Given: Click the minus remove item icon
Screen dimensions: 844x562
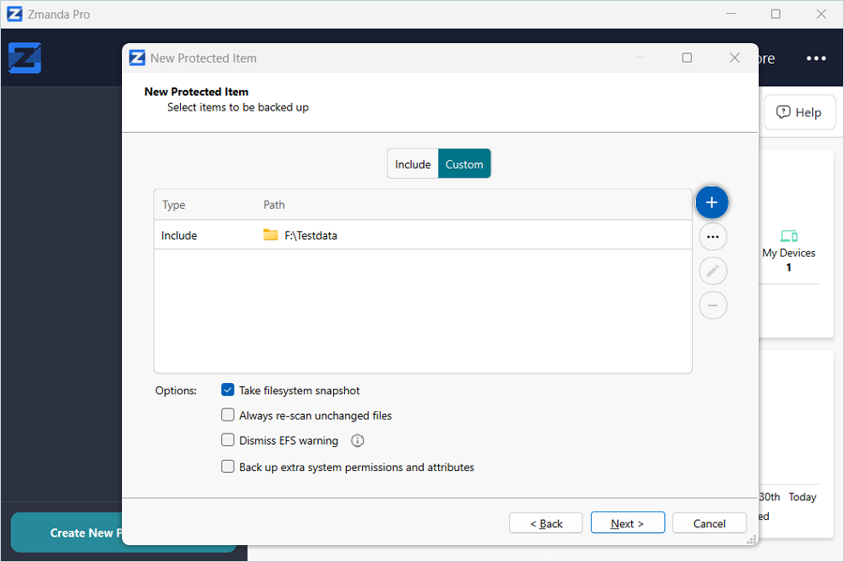Looking at the screenshot, I should pos(713,305).
